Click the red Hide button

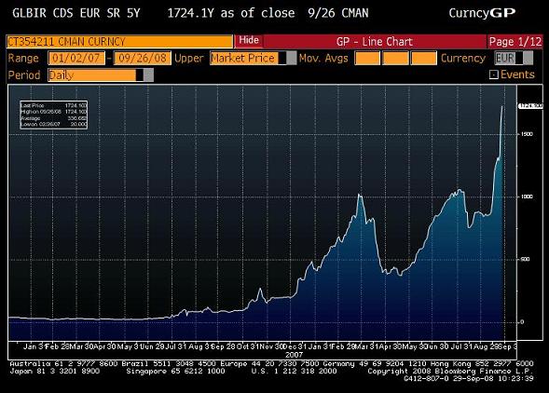click(x=249, y=41)
